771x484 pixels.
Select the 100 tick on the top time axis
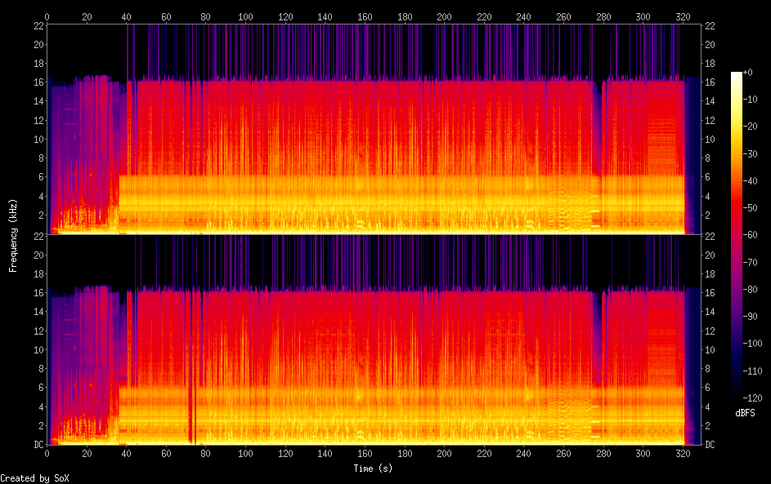pos(245,16)
